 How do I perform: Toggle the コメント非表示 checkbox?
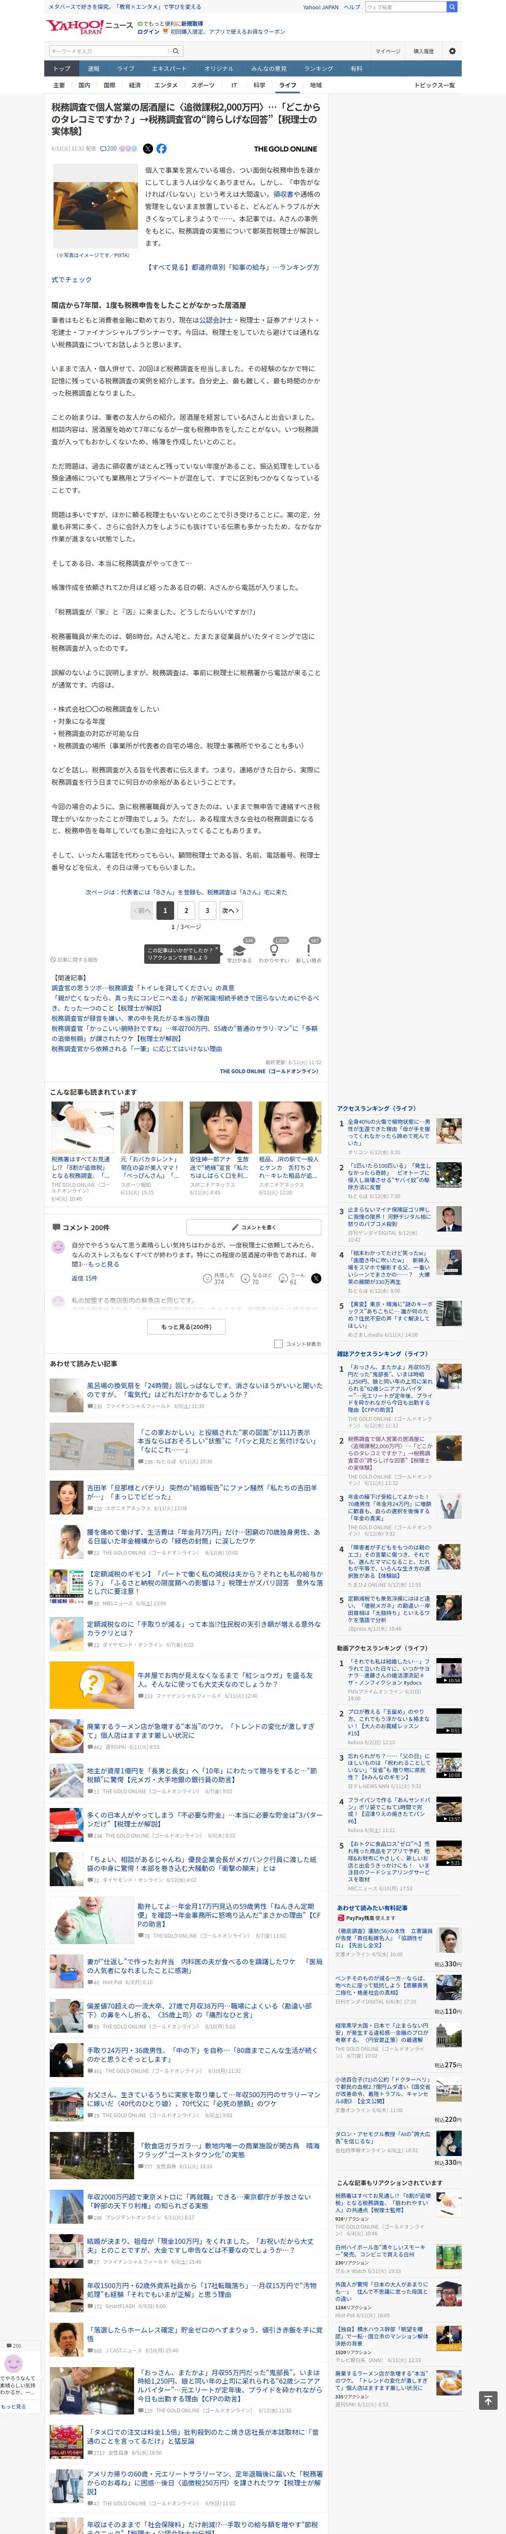pos(278,1344)
